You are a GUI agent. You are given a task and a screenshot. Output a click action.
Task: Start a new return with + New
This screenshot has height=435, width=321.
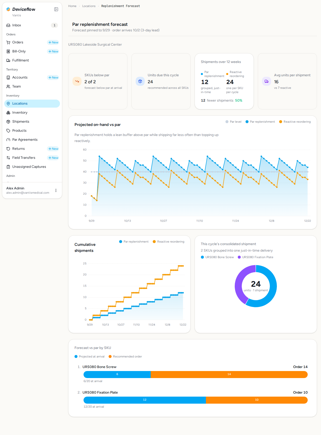tap(53, 149)
